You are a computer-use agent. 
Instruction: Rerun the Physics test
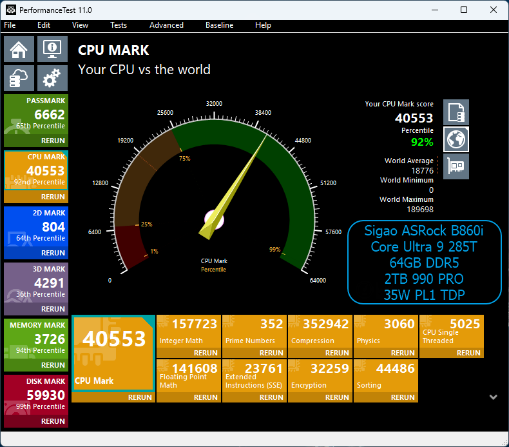(403, 353)
